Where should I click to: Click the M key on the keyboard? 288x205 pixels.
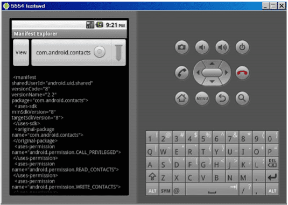(245, 176)
